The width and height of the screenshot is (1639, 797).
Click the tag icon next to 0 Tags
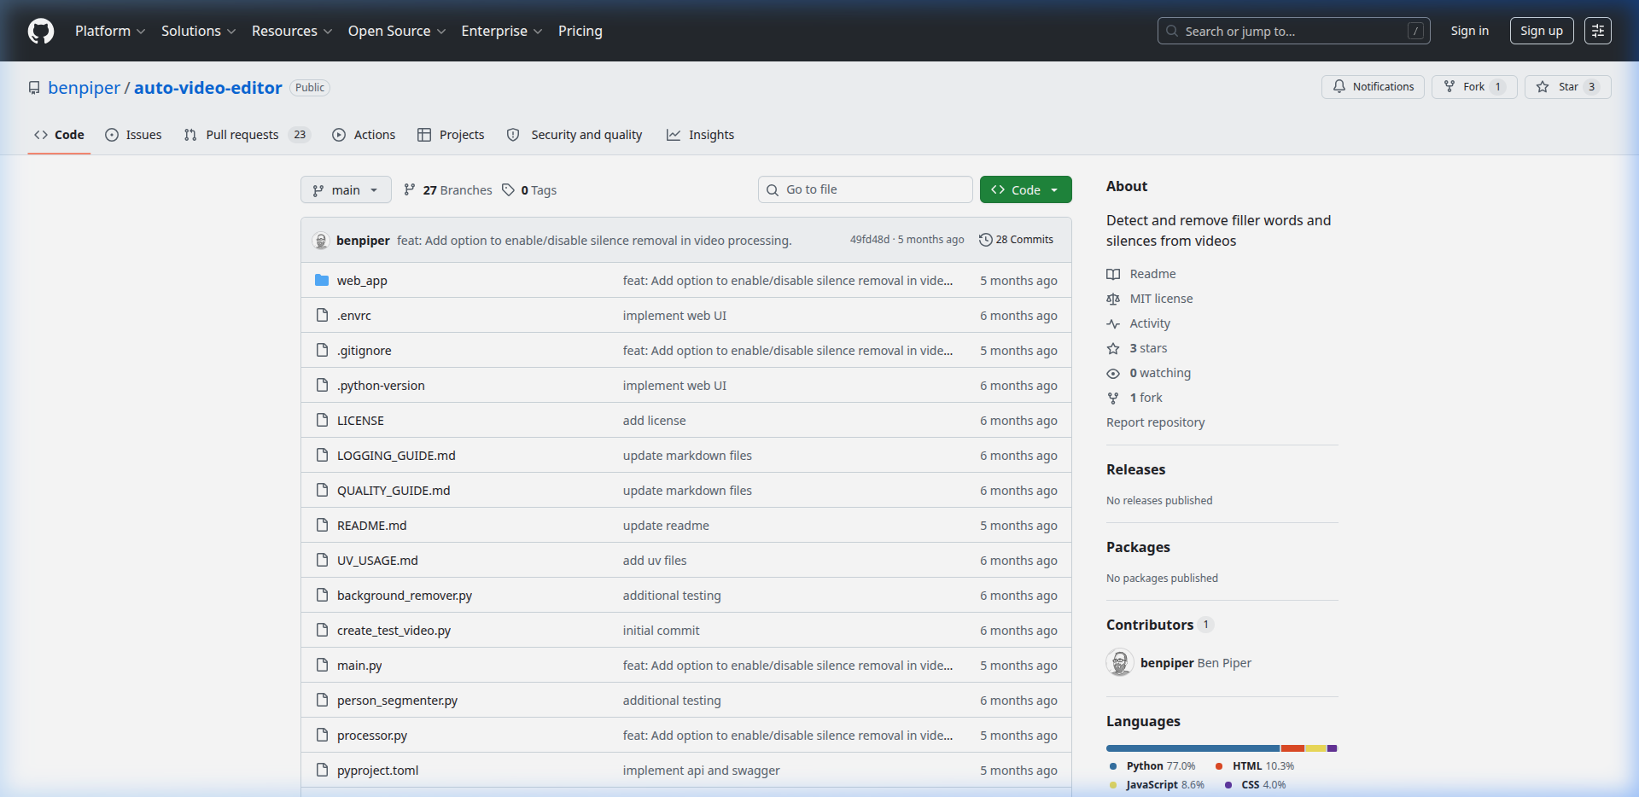pyautogui.click(x=508, y=189)
